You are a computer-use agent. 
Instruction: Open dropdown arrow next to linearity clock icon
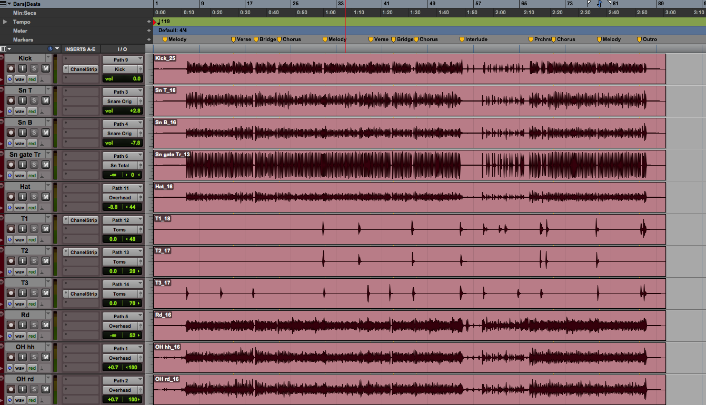pos(57,48)
